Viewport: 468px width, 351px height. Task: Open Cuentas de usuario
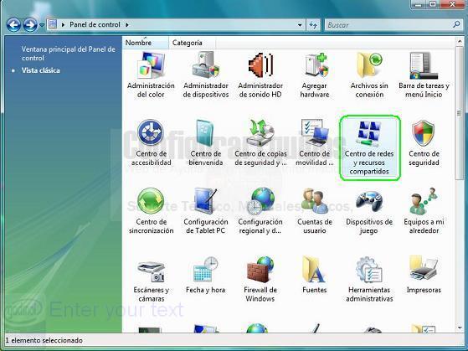tap(315, 211)
